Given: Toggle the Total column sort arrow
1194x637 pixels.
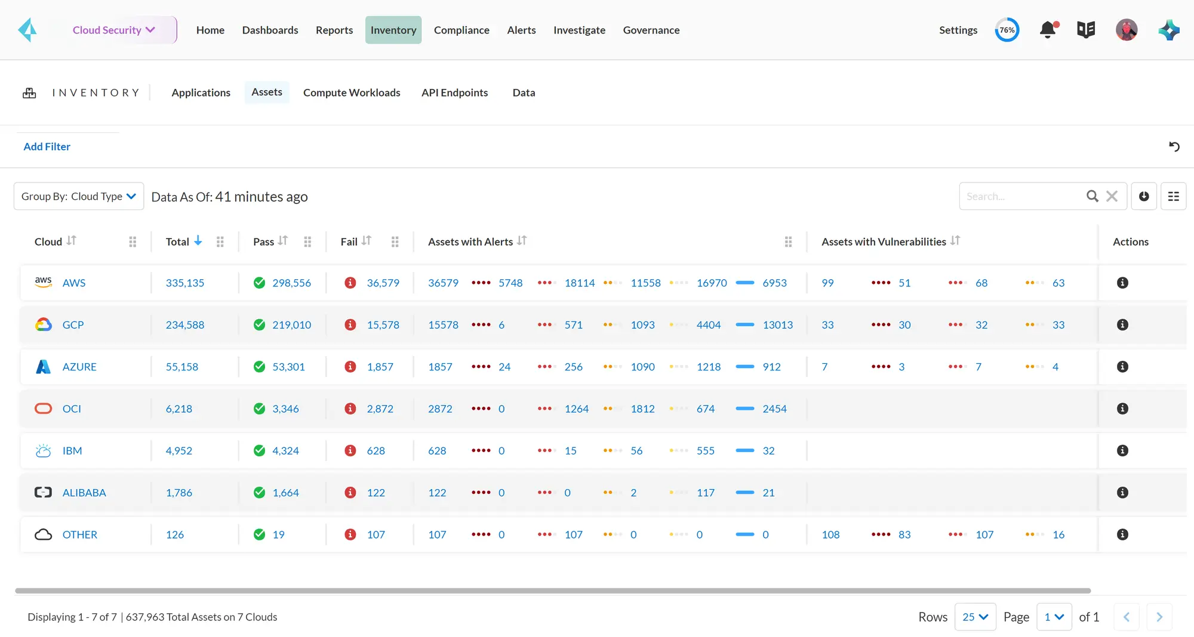Looking at the screenshot, I should pyautogui.click(x=198, y=241).
